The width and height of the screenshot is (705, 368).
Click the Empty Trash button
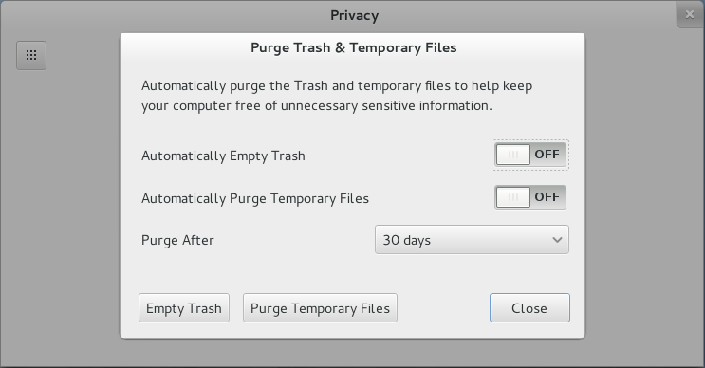(184, 308)
